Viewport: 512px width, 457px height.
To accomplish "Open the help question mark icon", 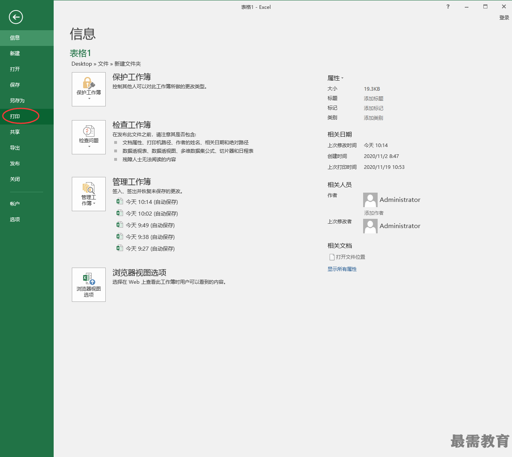I will coord(448,6).
